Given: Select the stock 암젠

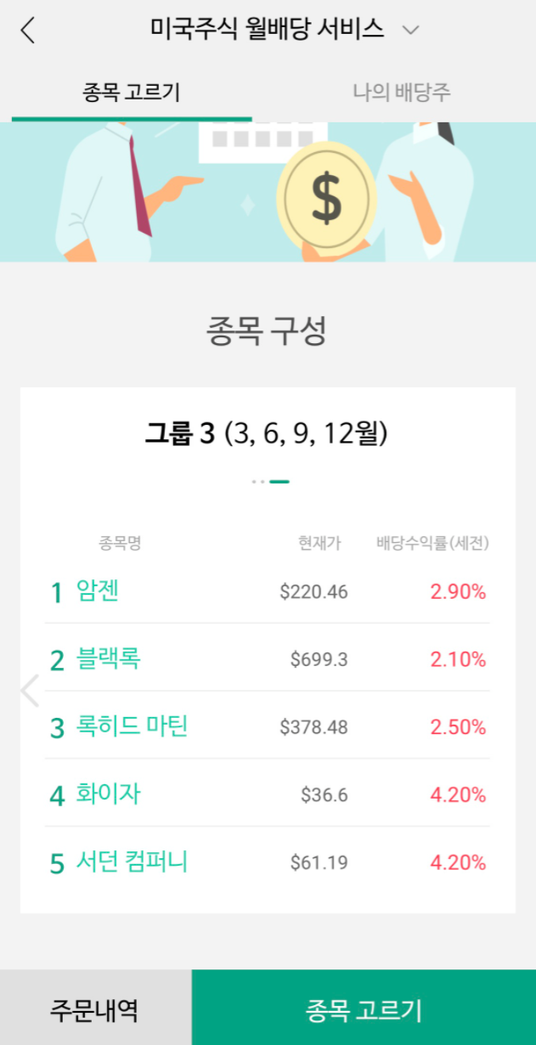Looking at the screenshot, I should pos(96,592).
